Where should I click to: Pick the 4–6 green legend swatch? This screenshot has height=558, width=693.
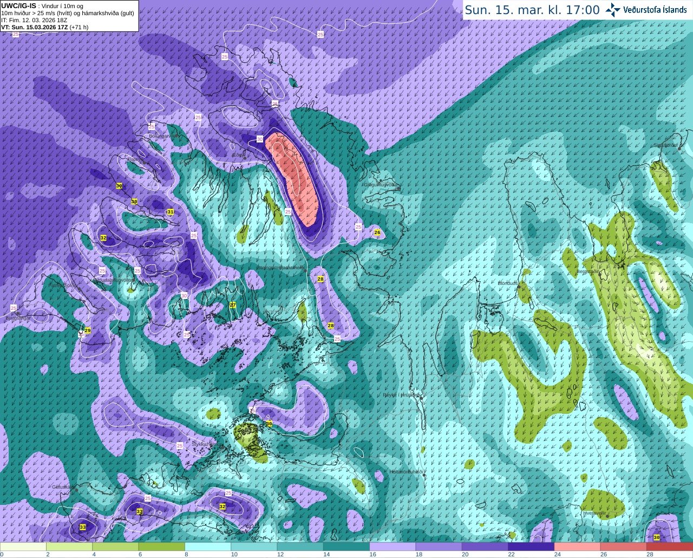115,547
